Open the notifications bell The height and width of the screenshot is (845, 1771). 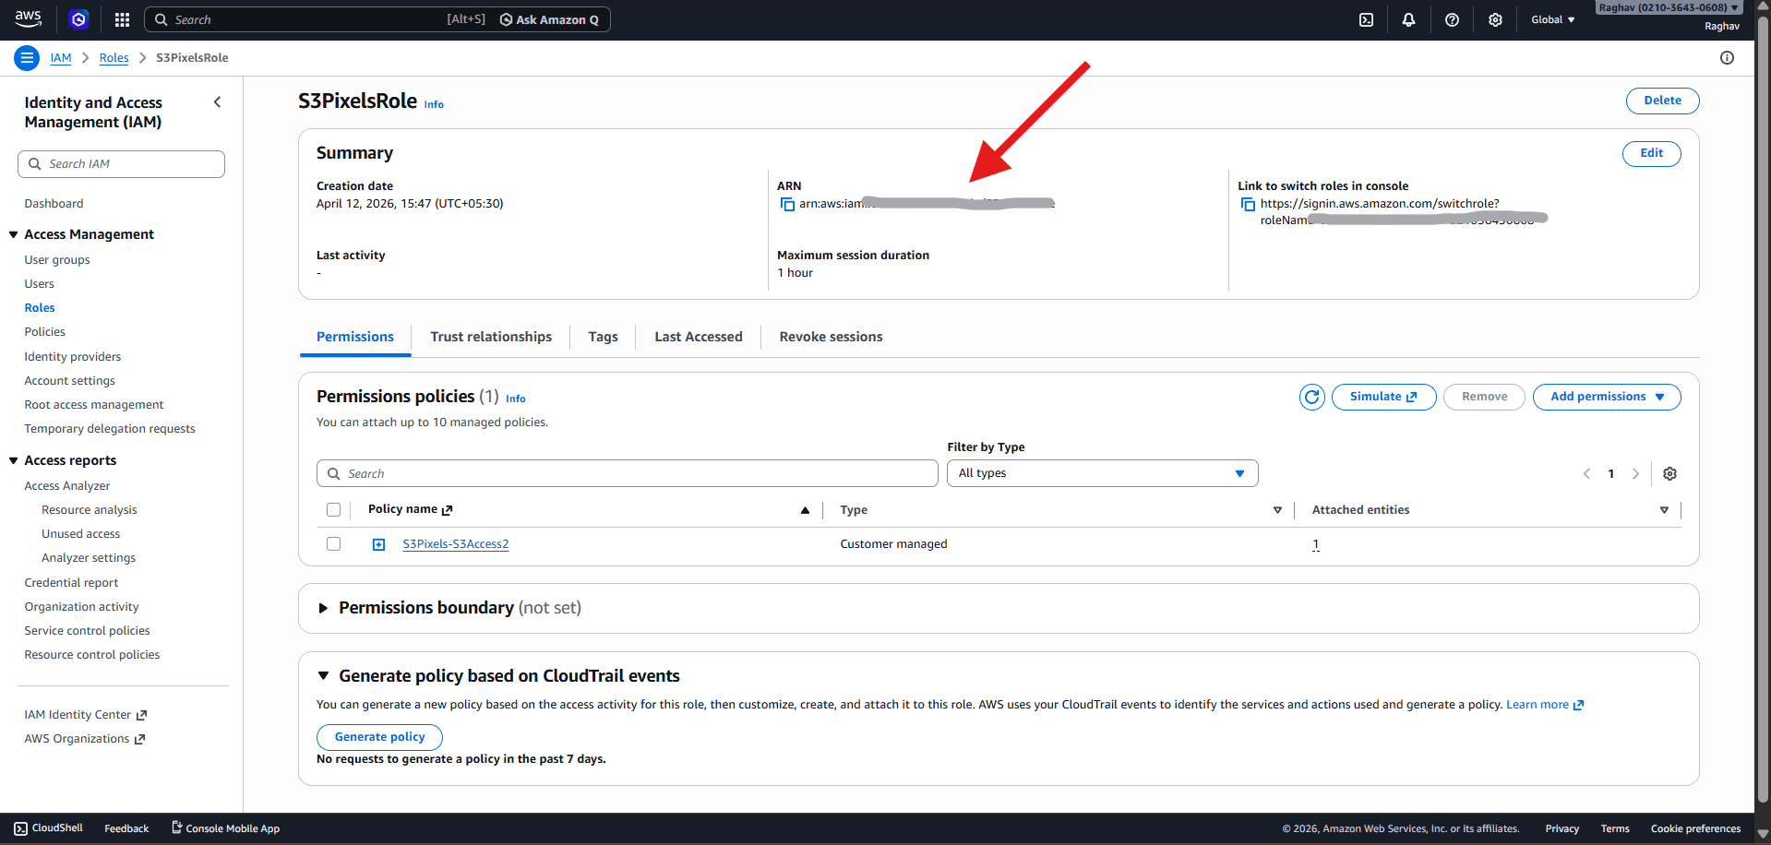point(1408,19)
